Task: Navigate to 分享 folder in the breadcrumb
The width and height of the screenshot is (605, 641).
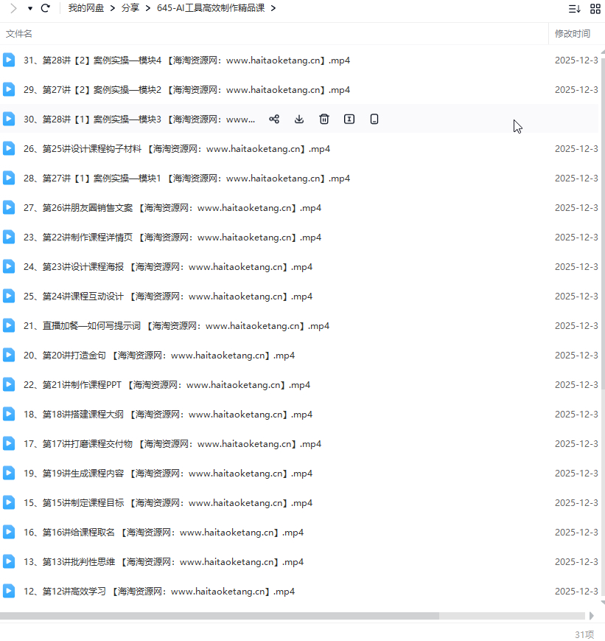Action: click(130, 8)
